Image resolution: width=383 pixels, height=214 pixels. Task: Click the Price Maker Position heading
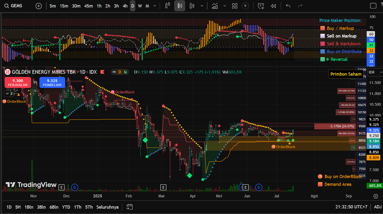coord(340,20)
